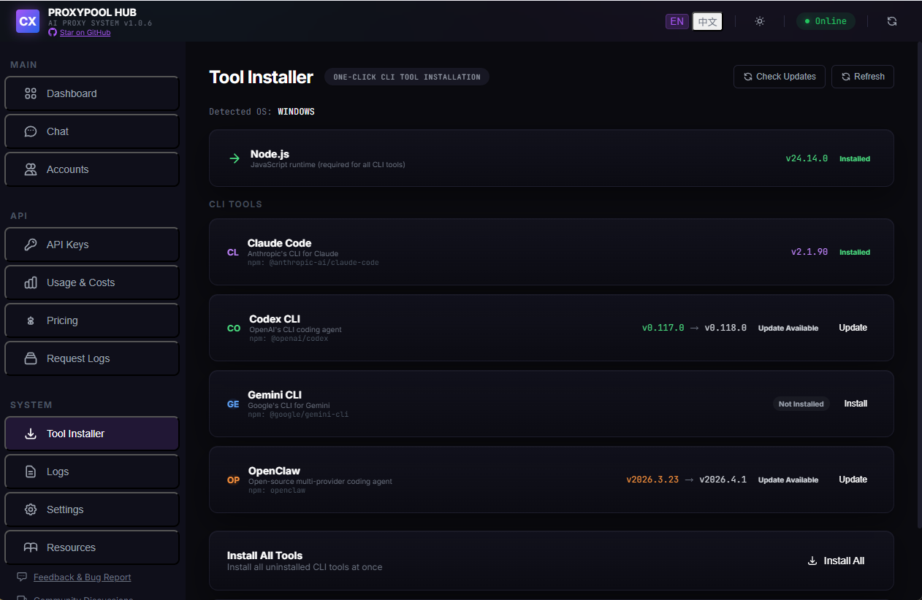Toggle light/dark theme sun icon

click(760, 21)
